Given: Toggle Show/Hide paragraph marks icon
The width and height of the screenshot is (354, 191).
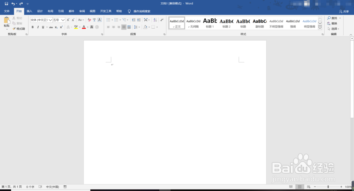Looking at the screenshot, I should coord(162,20).
